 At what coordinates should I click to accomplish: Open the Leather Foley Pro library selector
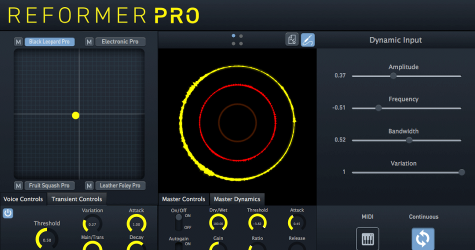point(120,185)
